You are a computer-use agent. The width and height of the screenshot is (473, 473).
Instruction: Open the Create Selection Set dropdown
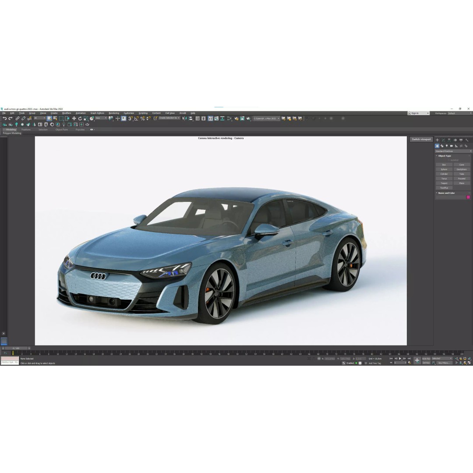click(169, 118)
